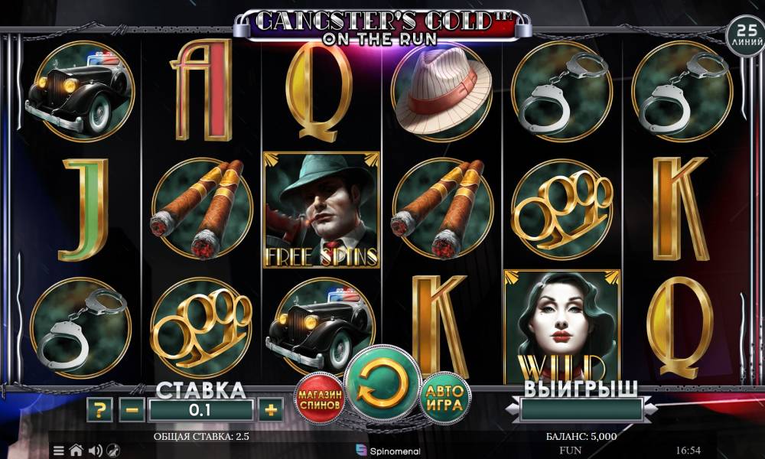The height and width of the screenshot is (459, 765).
Task: Increase bet with the plus button
Action: 271,410
